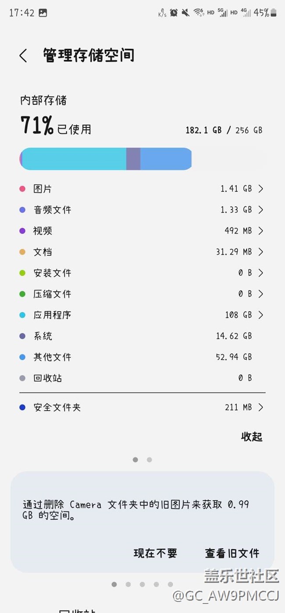Switch to the second storage page dot
The width and height of the screenshot is (285, 613).
(150, 460)
